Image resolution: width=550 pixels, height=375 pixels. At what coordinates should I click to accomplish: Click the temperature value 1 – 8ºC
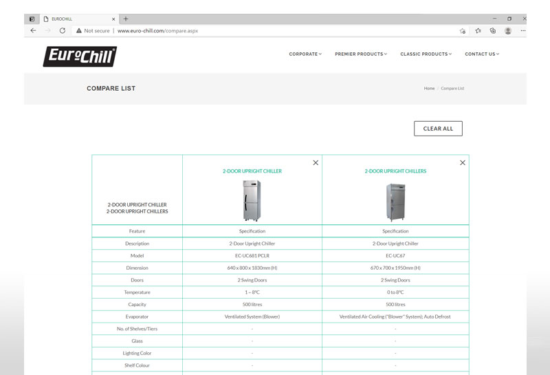[x=252, y=292]
